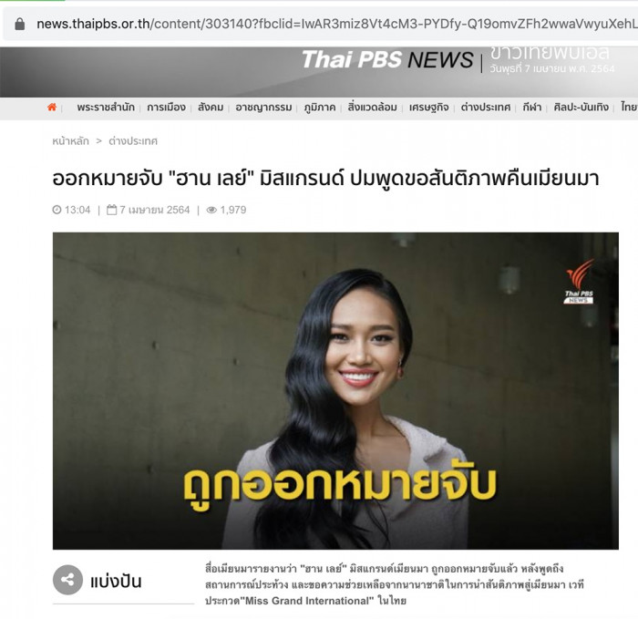Image resolution: width=638 pixels, height=619 pixels.
Task: Click the แบ่งปัน share button label
Action: click(x=116, y=581)
